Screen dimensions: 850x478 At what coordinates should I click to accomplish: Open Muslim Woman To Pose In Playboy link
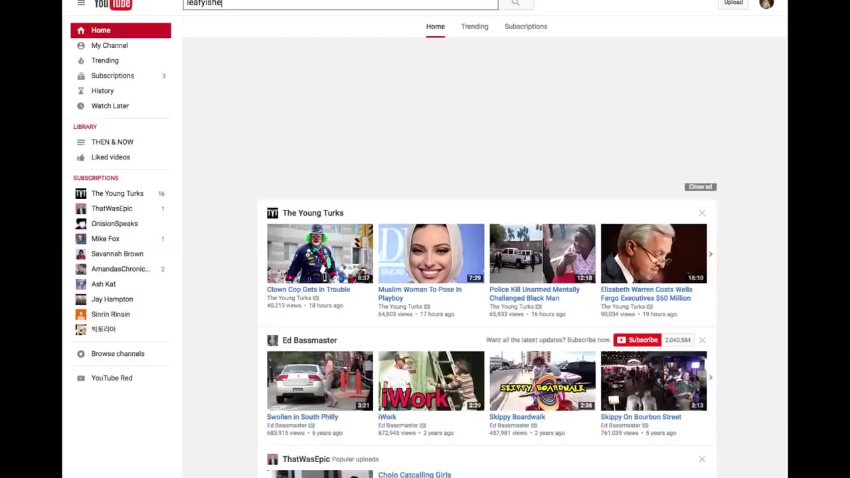pyautogui.click(x=420, y=294)
